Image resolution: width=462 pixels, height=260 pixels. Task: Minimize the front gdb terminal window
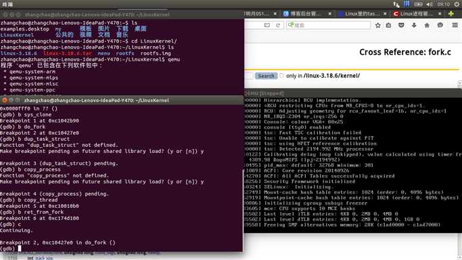click(x=11, y=100)
